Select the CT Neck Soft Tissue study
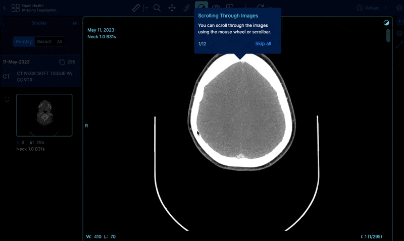This screenshot has width=404, height=241. point(40,76)
